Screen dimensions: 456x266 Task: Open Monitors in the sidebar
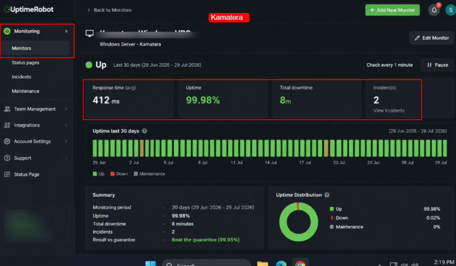[35, 48]
